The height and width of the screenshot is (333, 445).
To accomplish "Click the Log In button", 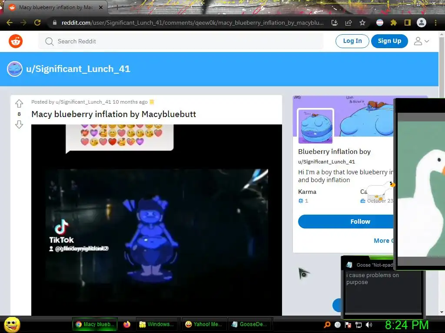I will (352, 41).
